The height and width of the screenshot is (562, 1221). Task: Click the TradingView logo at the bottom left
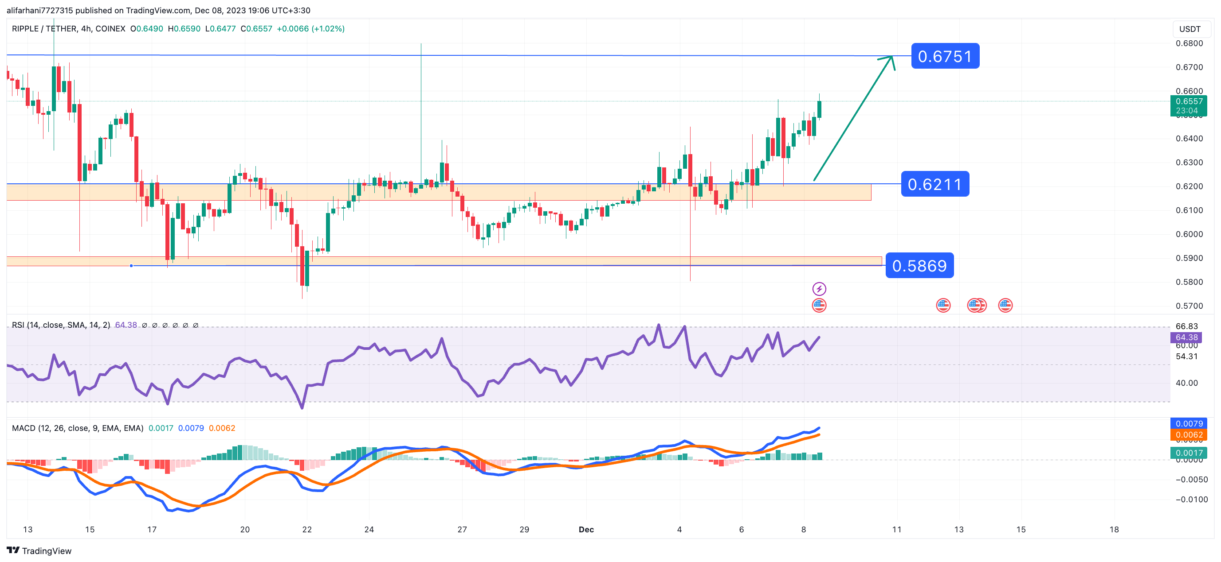(x=39, y=550)
